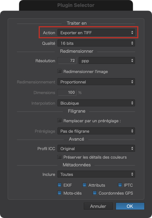Open the ppp resolution unit dropdown
This screenshot has height=218, width=152.
coord(107,61)
